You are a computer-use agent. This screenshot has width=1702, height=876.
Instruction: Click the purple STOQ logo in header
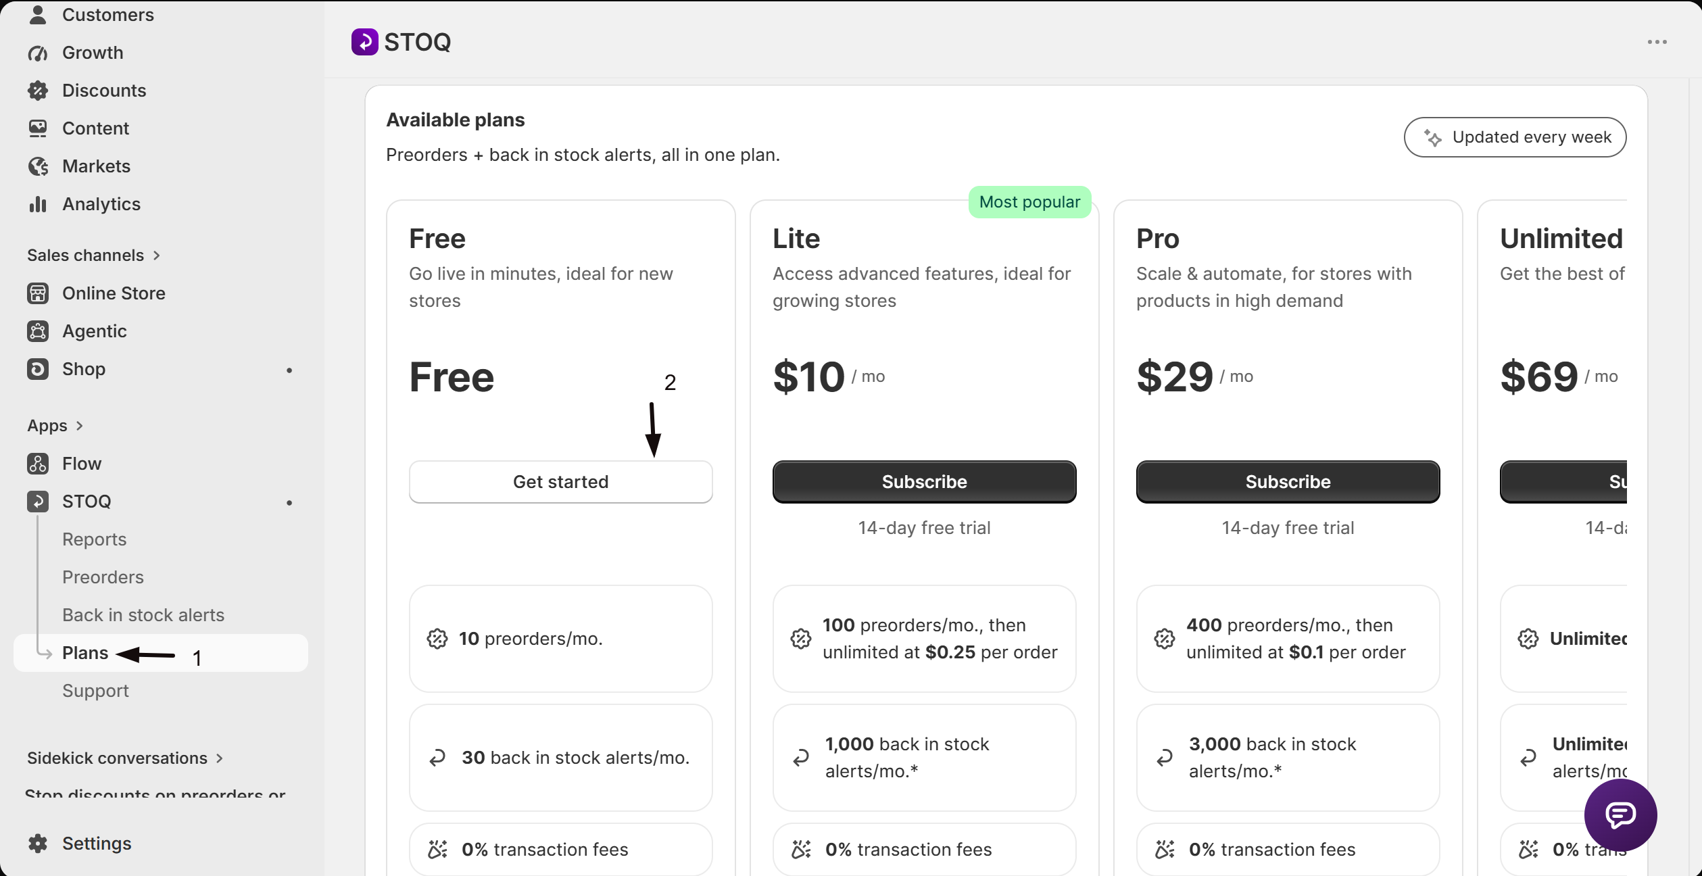(x=365, y=42)
